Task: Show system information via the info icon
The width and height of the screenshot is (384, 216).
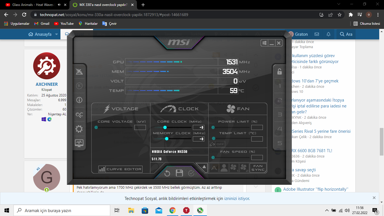Action: 79,100
